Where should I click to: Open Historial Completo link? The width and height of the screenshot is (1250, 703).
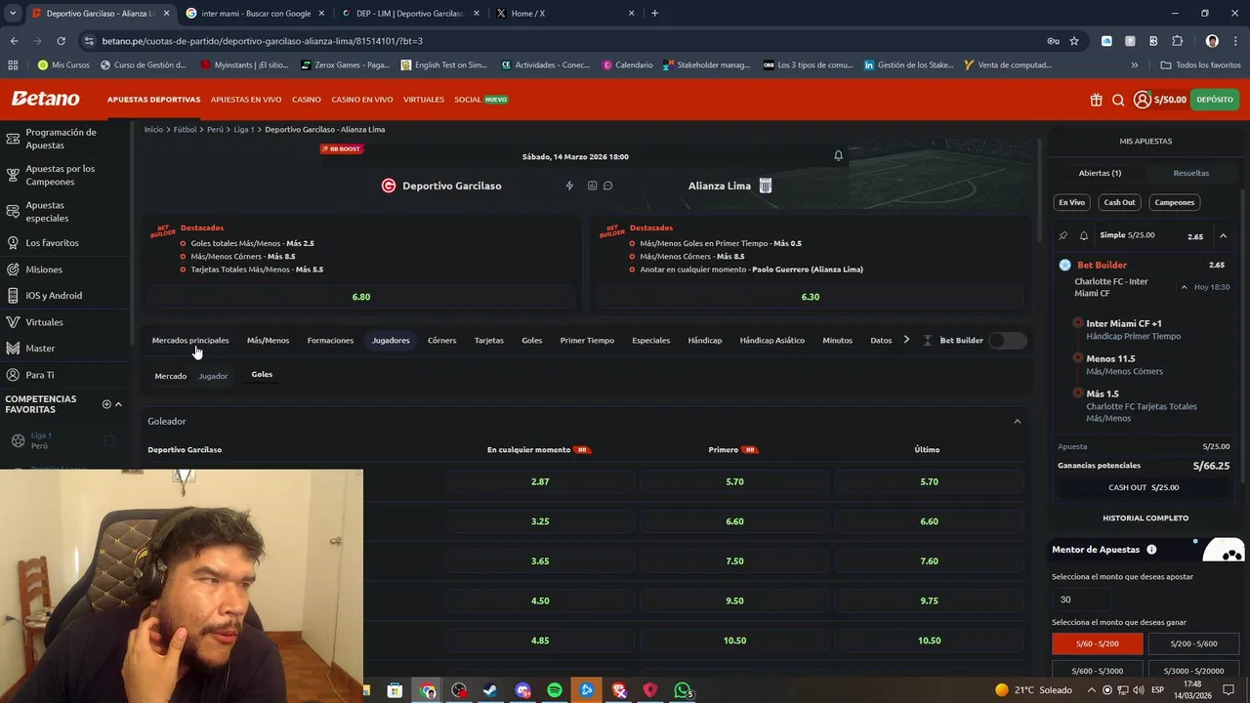(x=1146, y=518)
